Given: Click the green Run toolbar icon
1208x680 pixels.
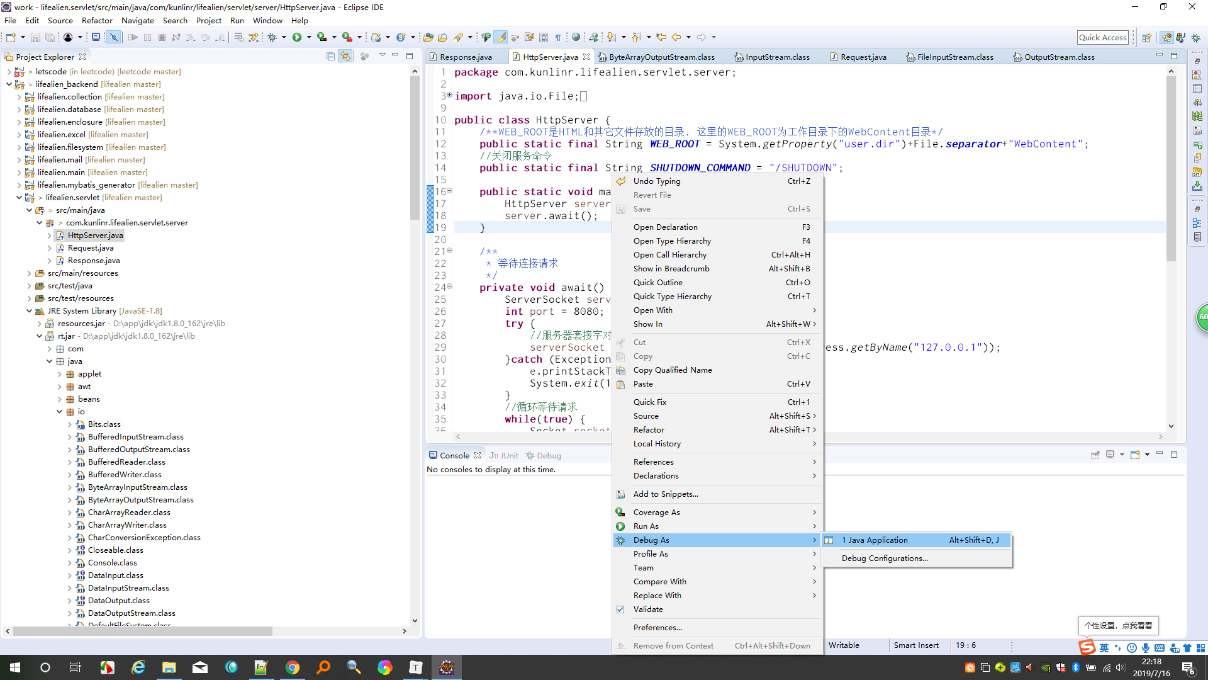Looking at the screenshot, I should pyautogui.click(x=297, y=38).
